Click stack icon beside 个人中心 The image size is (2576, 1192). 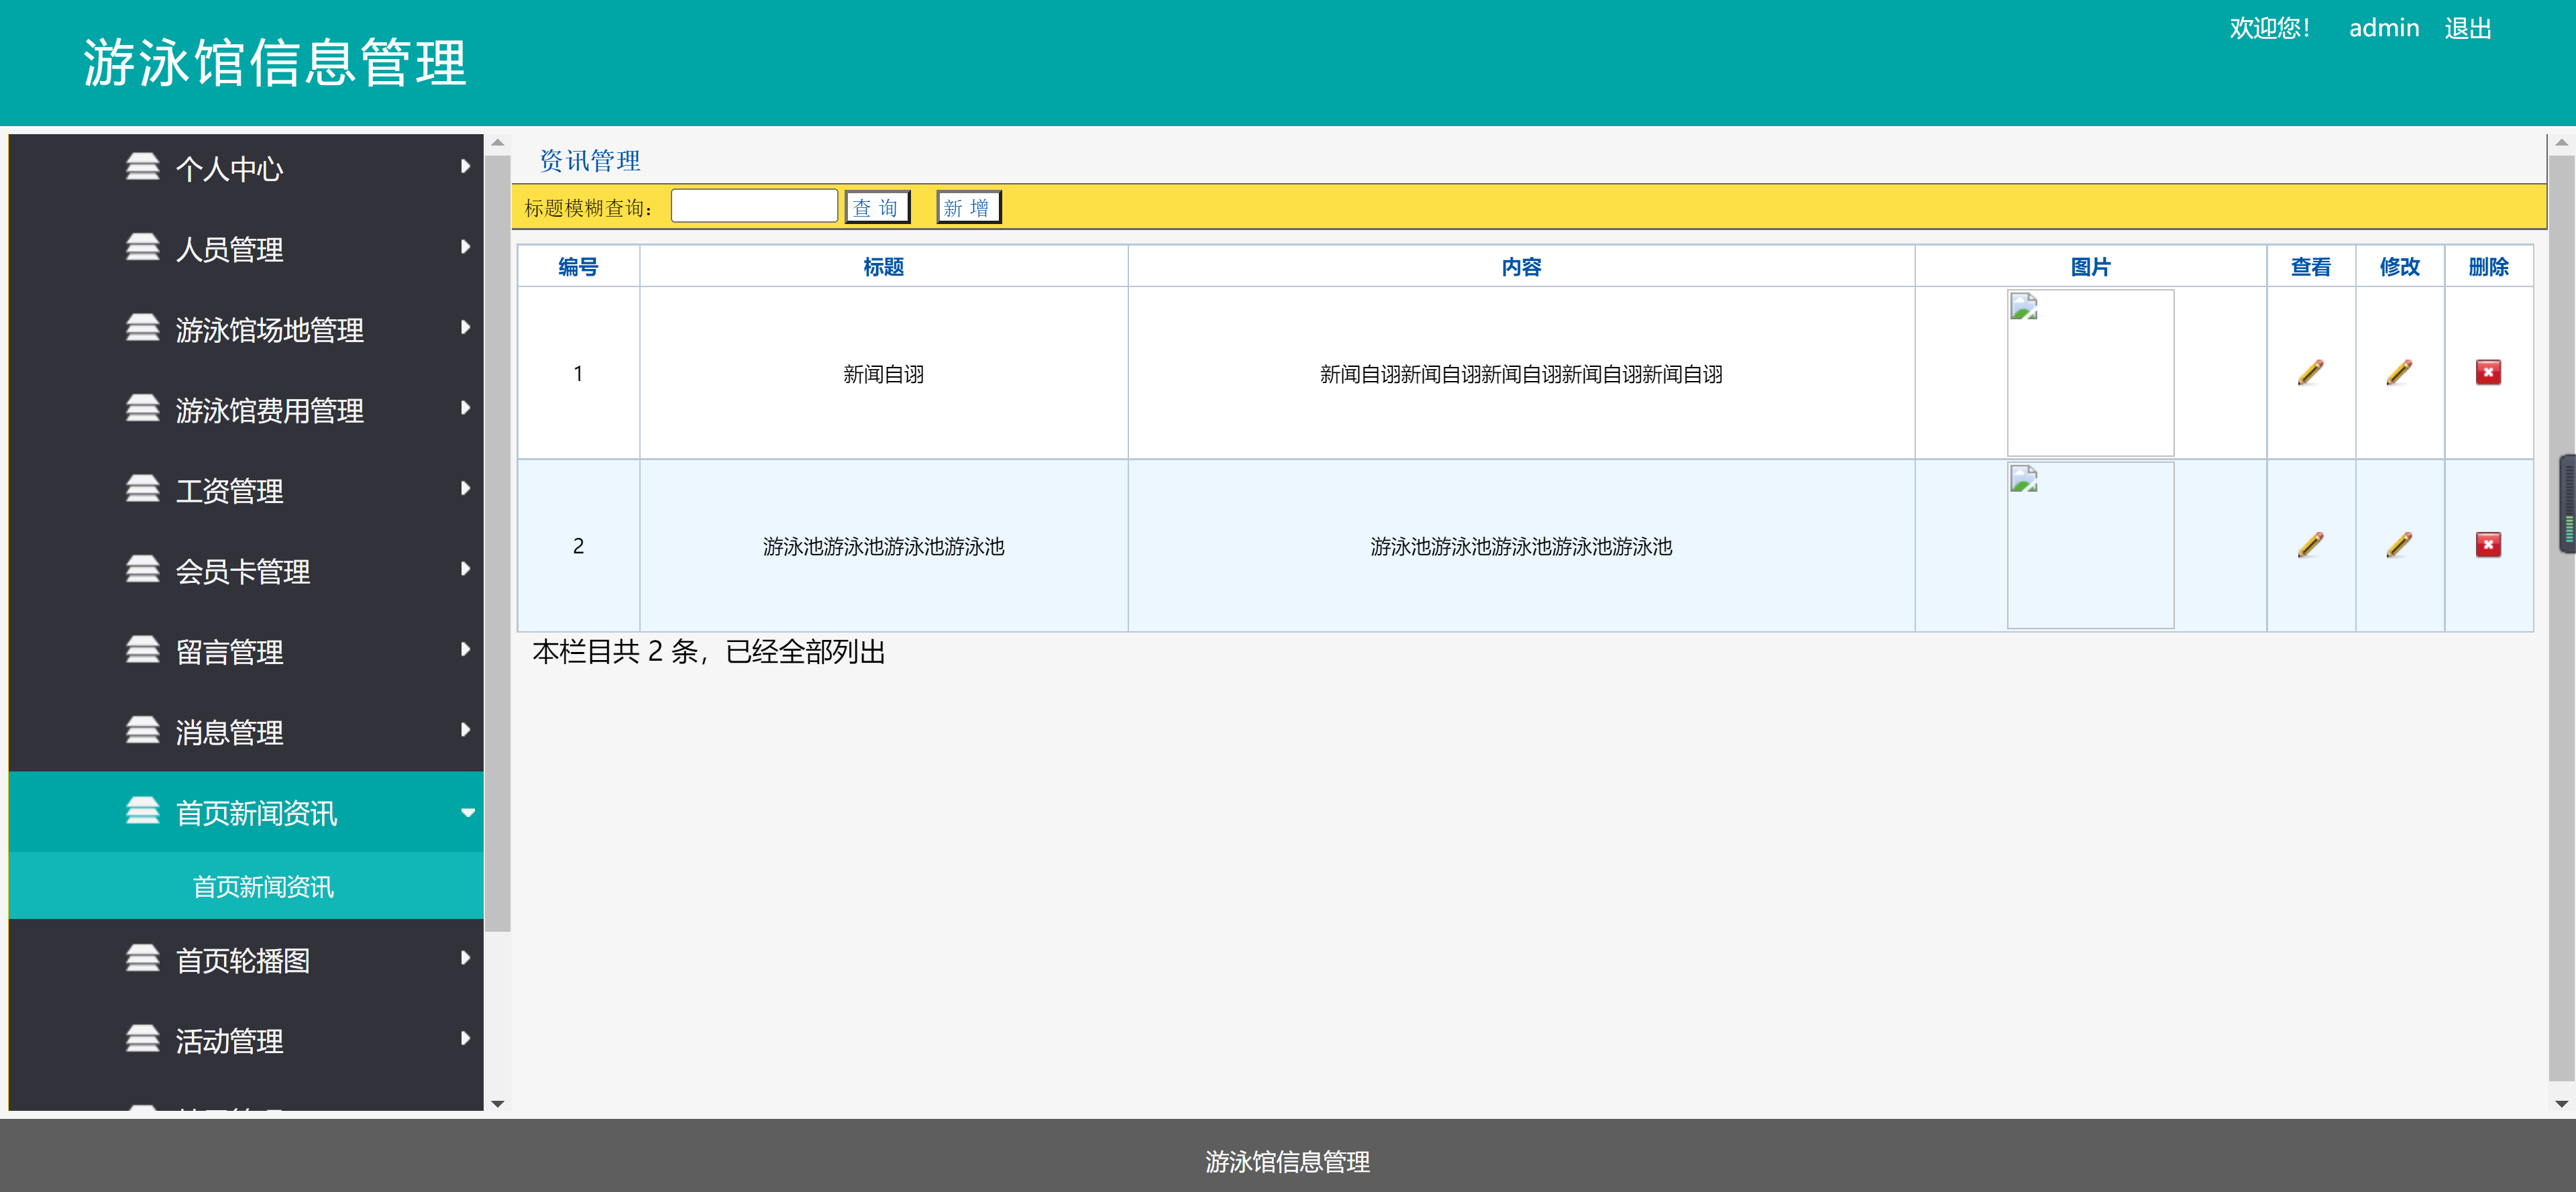click(x=142, y=167)
